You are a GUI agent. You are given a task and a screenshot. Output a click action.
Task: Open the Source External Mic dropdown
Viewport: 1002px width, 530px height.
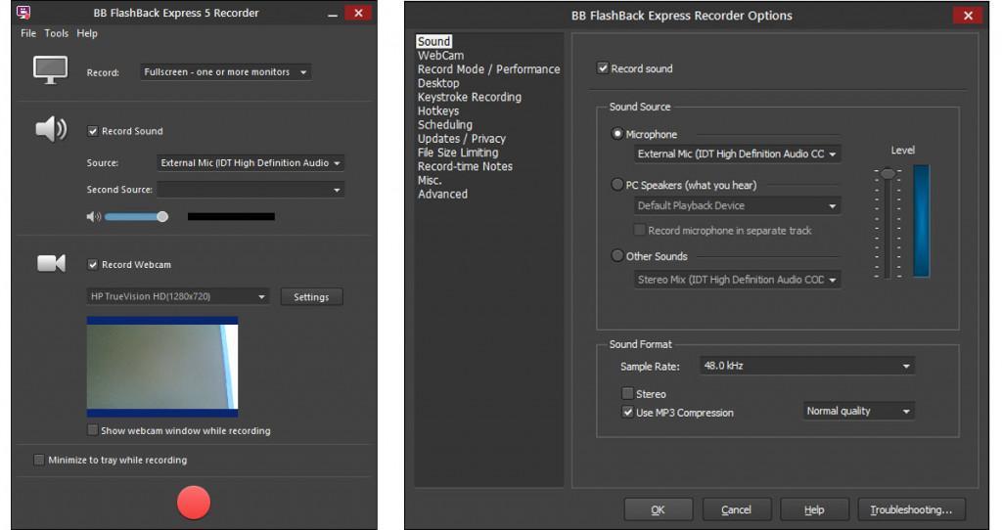(x=250, y=163)
